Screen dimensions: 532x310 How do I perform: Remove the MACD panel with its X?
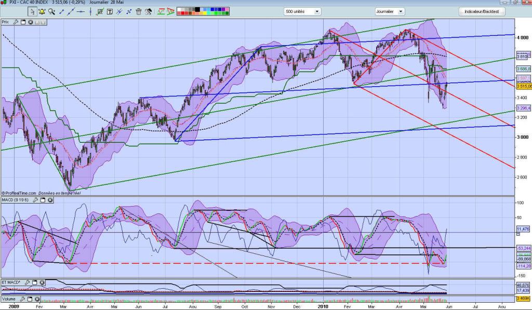click(50, 199)
